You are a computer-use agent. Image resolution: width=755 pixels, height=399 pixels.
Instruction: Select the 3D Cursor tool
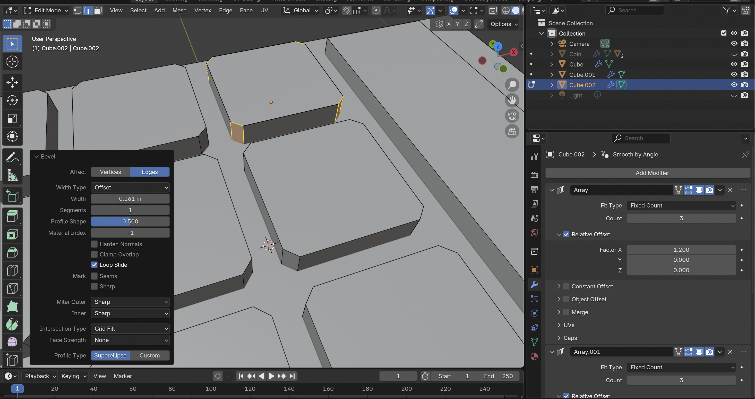[12, 62]
